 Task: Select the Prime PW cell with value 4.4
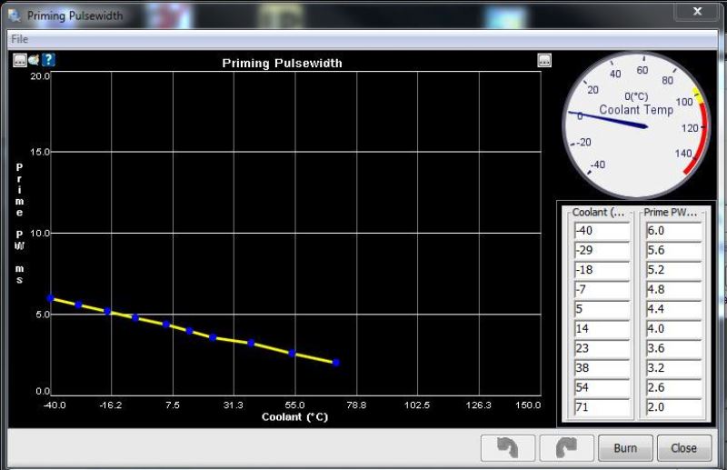click(673, 309)
